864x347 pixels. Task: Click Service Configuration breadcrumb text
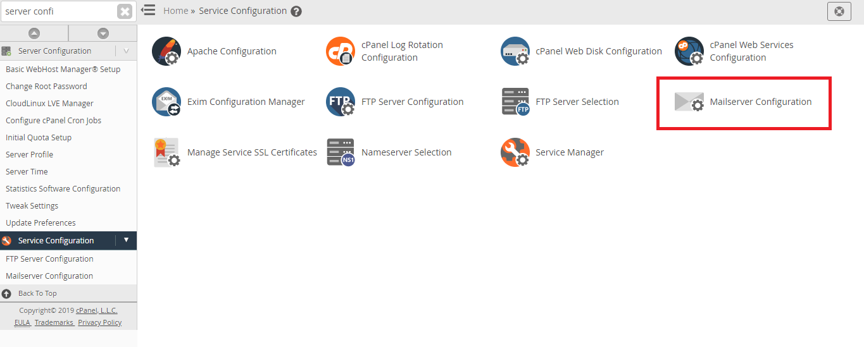[243, 11]
